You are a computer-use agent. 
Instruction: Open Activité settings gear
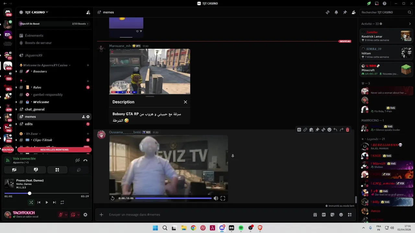[x=381, y=24]
